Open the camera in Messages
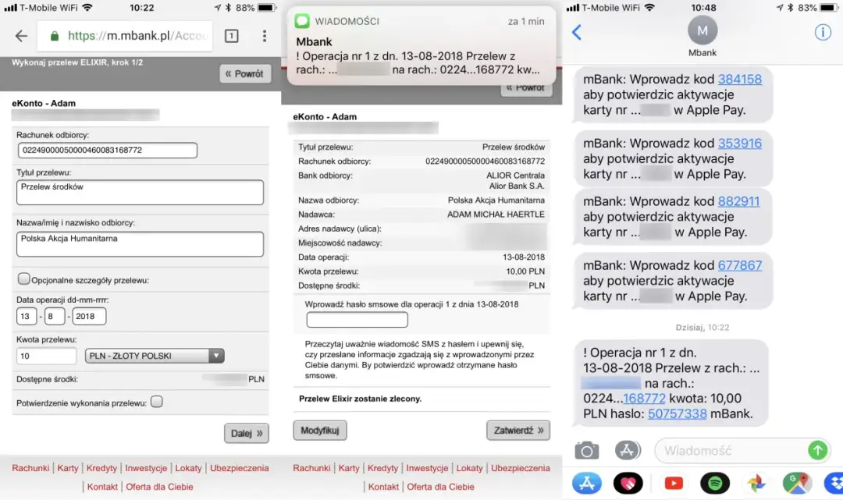The width and height of the screenshot is (843, 500). coord(586,450)
